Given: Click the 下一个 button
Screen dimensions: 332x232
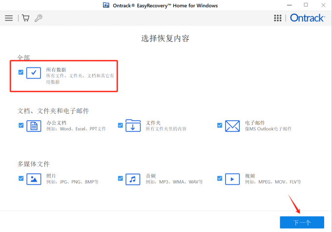Looking at the screenshot, I should (302, 222).
